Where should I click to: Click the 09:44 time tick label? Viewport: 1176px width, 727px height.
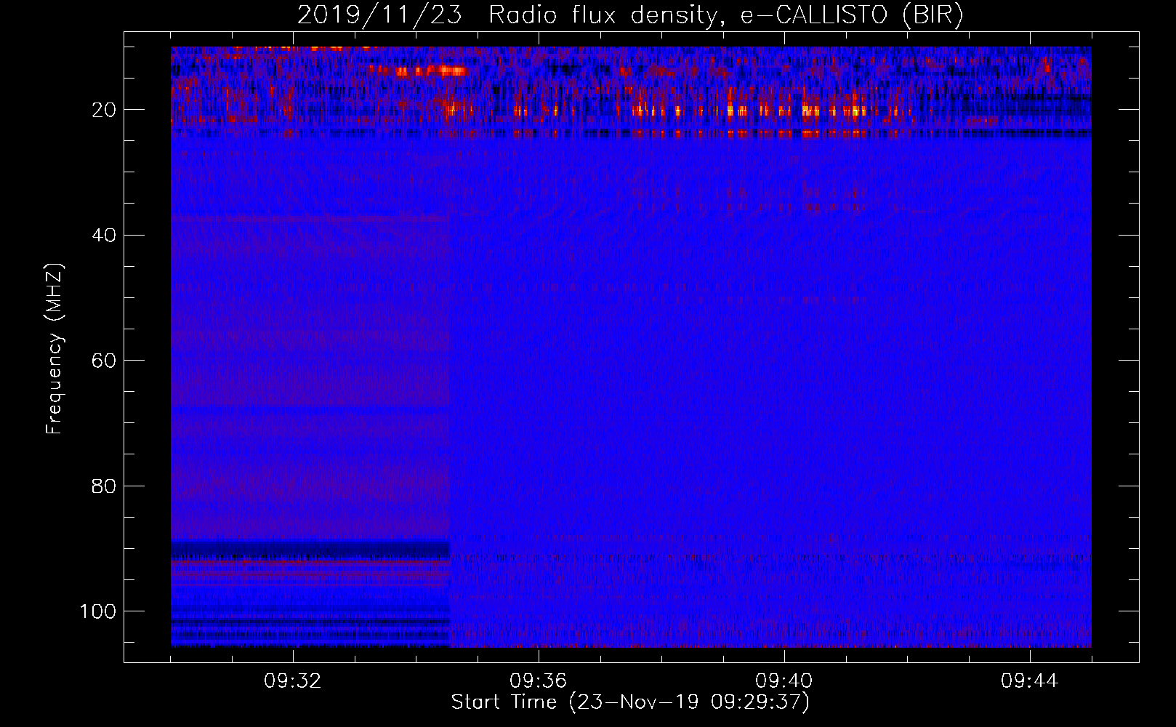pyautogui.click(x=1030, y=681)
